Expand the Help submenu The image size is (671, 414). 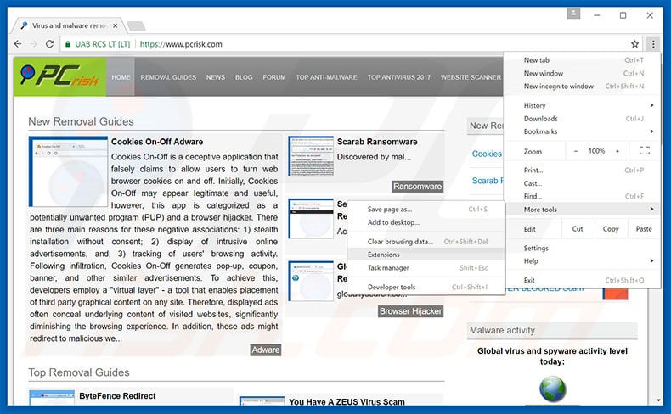(x=582, y=261)
